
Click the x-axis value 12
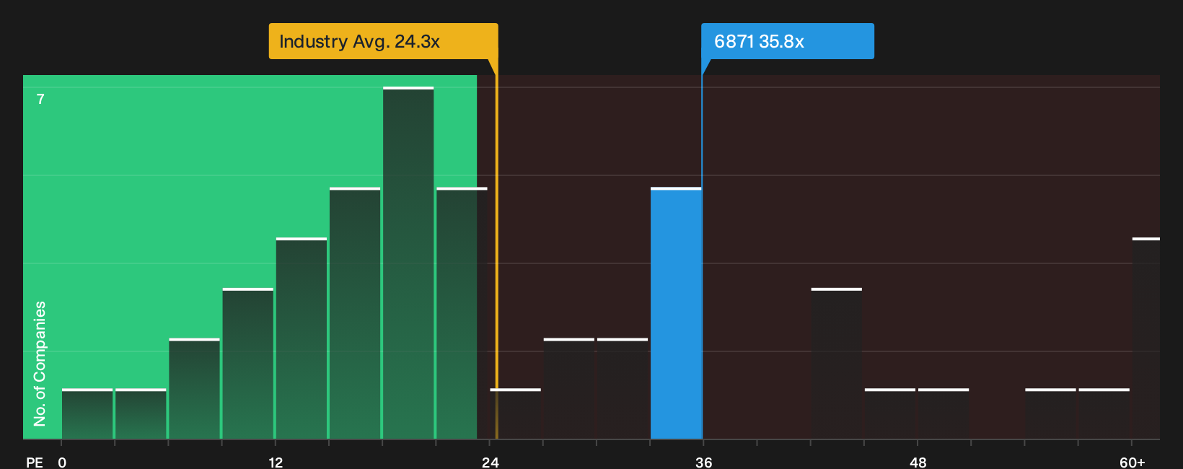(276, 462)
